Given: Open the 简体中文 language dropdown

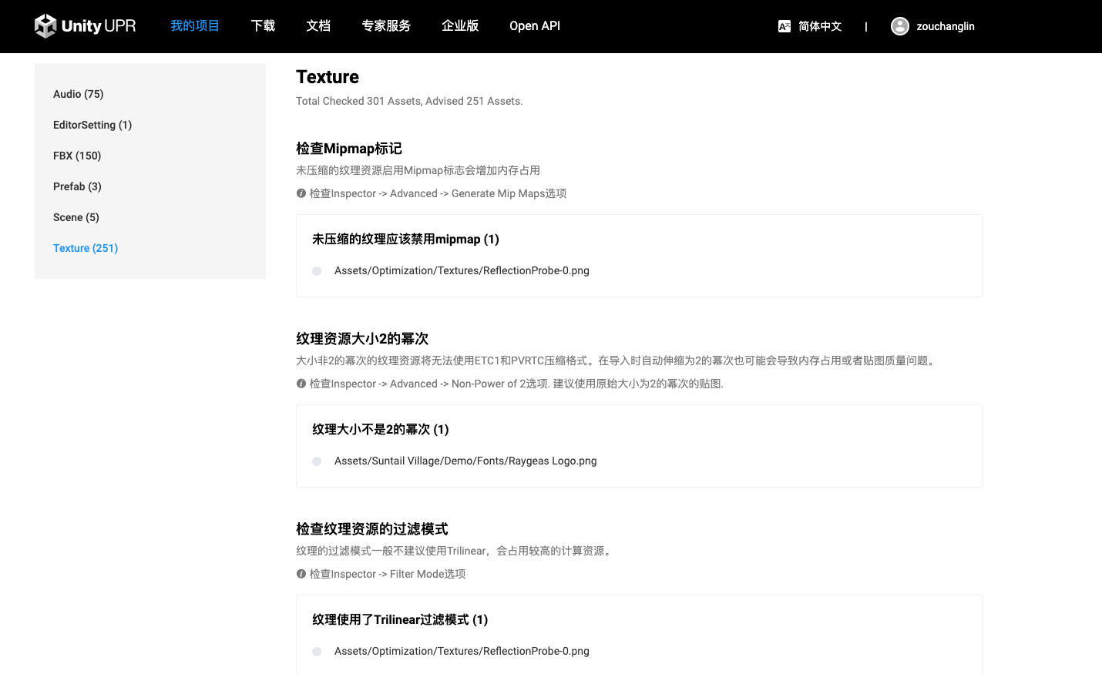Looking at the screenshot, I should tap(819, 26).
